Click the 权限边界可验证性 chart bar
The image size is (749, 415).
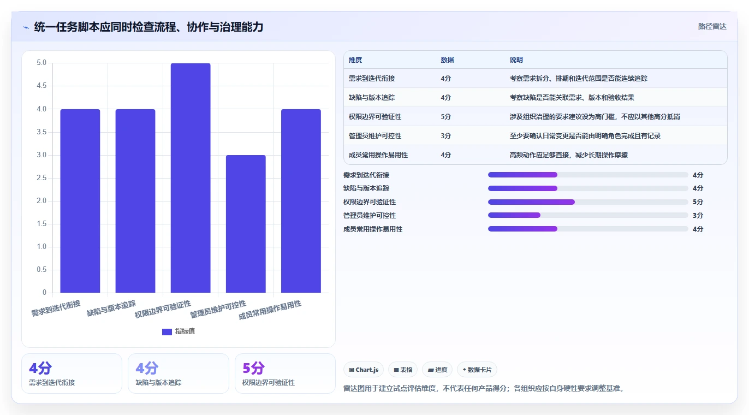point(191,178)
